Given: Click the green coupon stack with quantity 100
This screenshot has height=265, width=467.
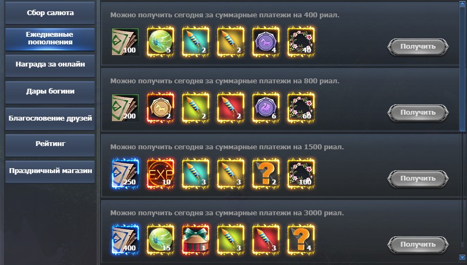Looking at the screenshot, I should point(125,42).
